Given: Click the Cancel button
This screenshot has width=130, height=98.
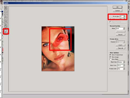Looking at the screenshot, I should (x=118, y=10).
